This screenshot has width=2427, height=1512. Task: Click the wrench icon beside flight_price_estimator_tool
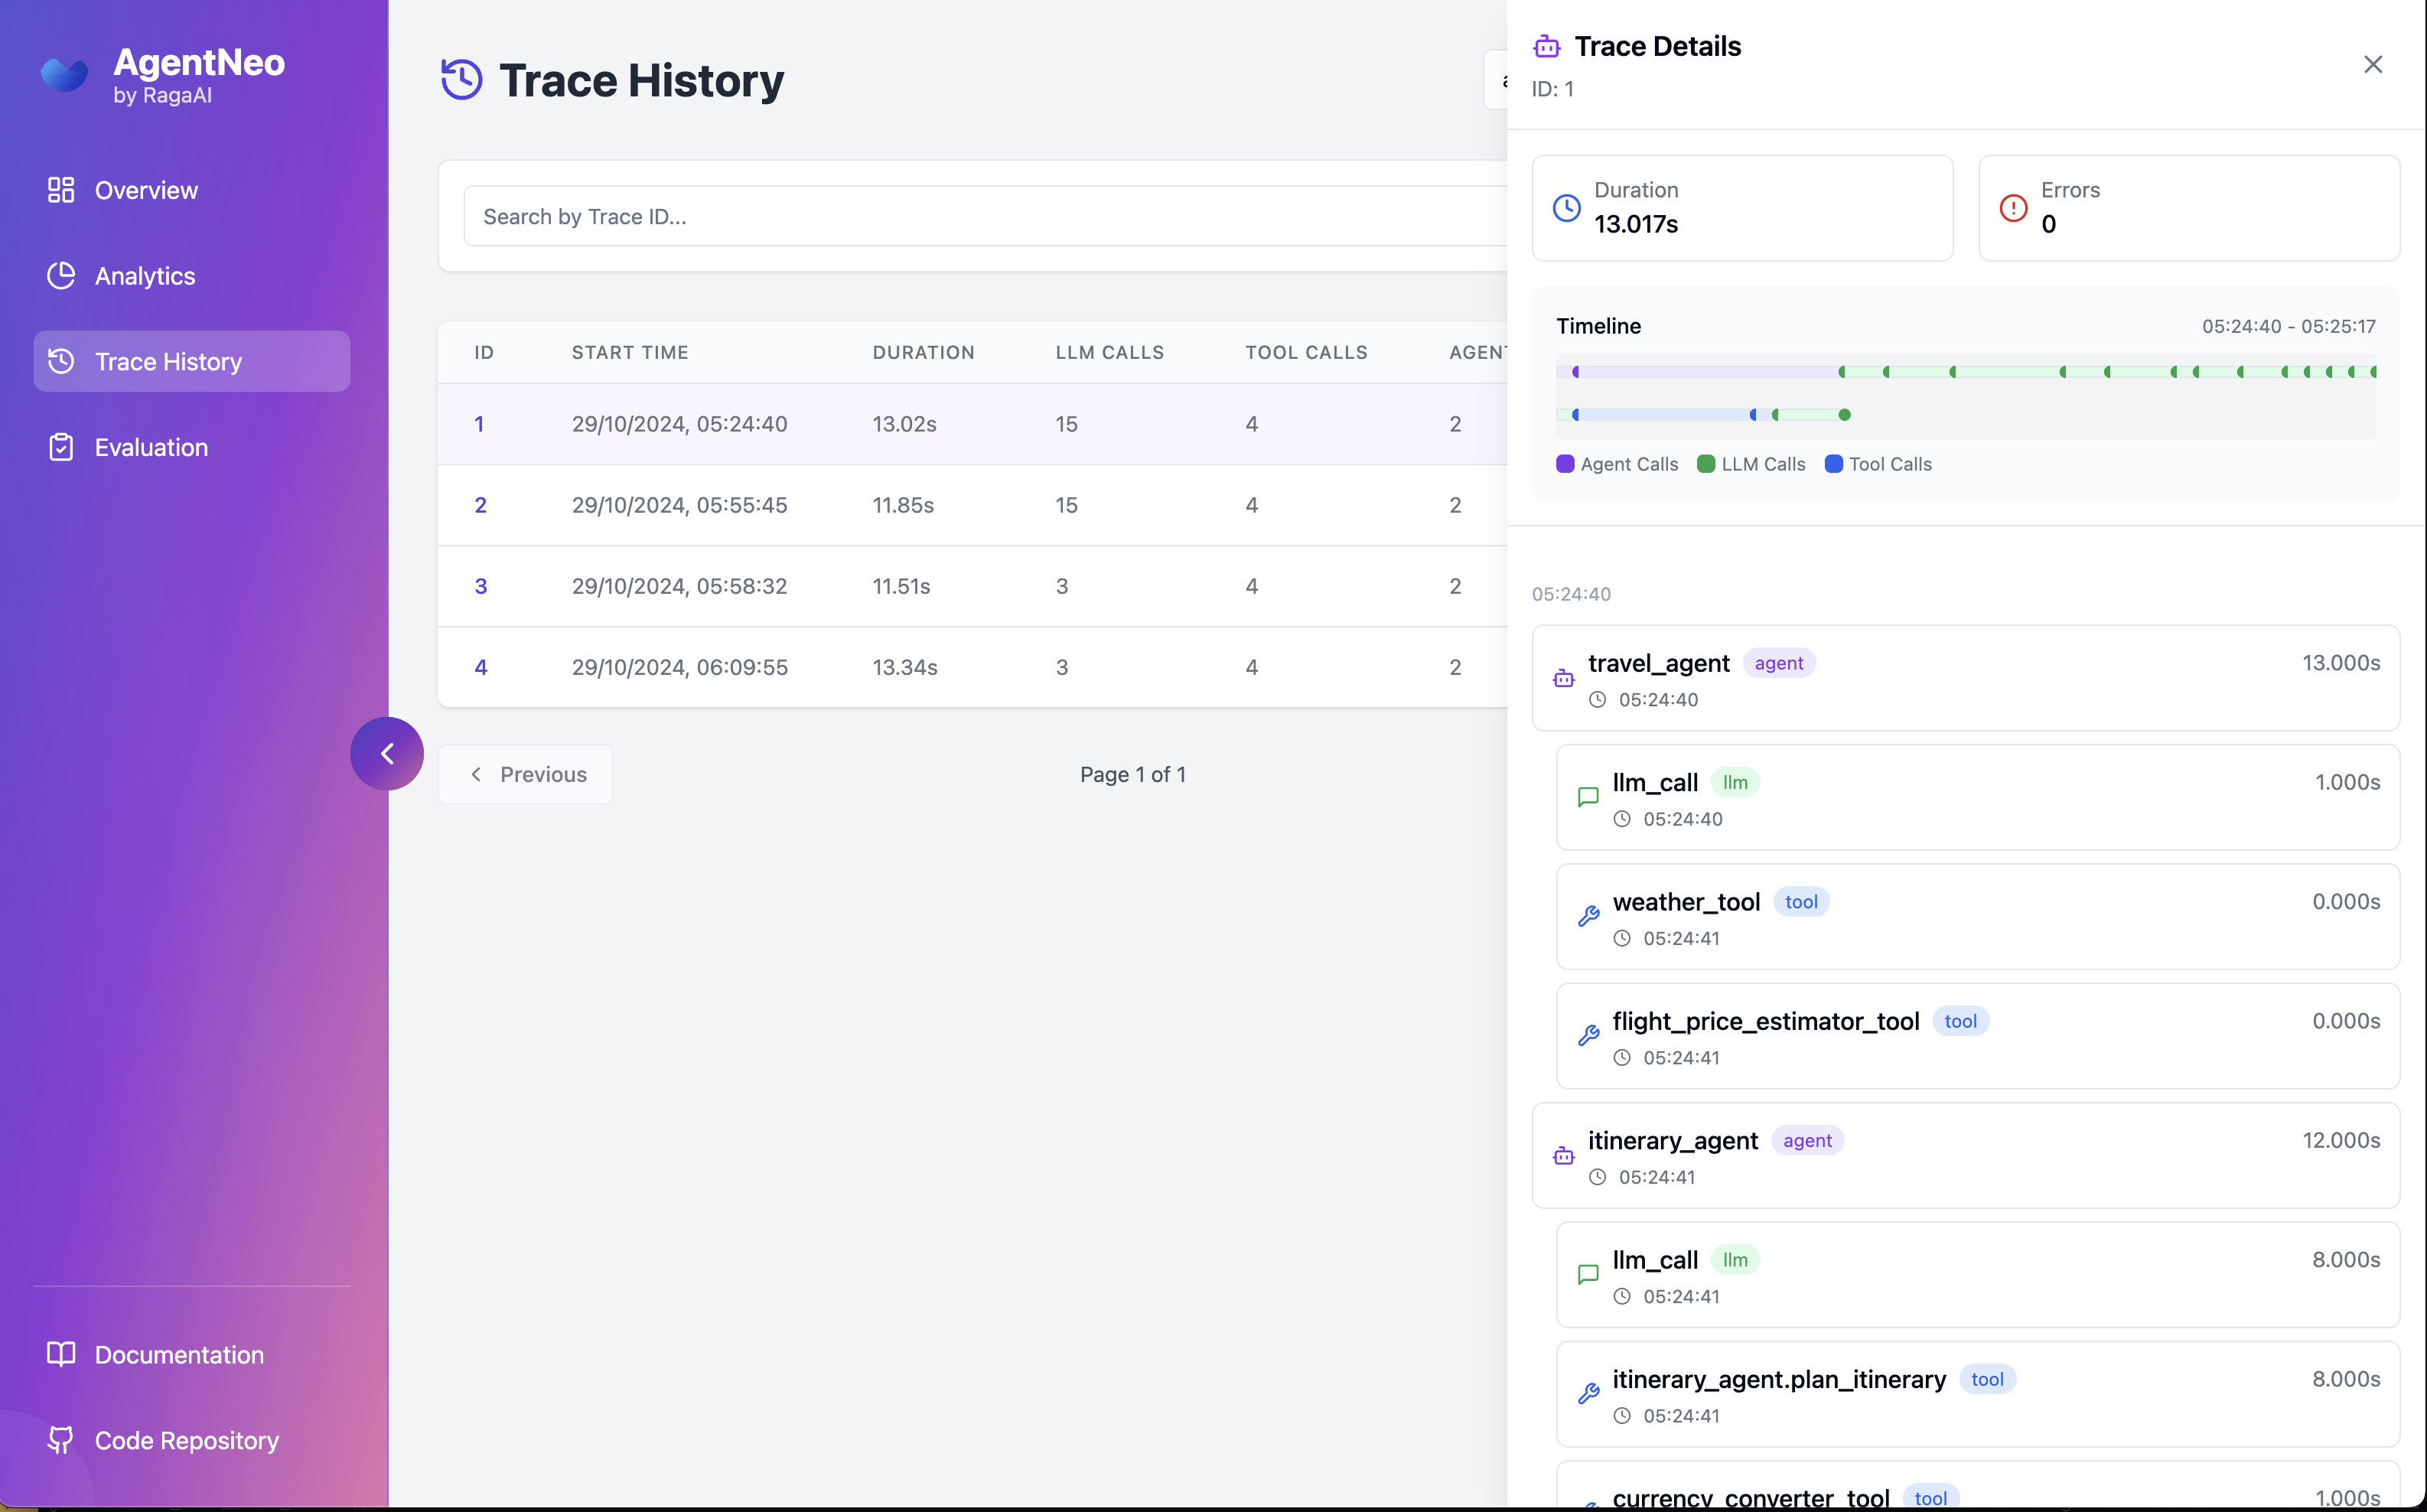pos(1588,1035)
